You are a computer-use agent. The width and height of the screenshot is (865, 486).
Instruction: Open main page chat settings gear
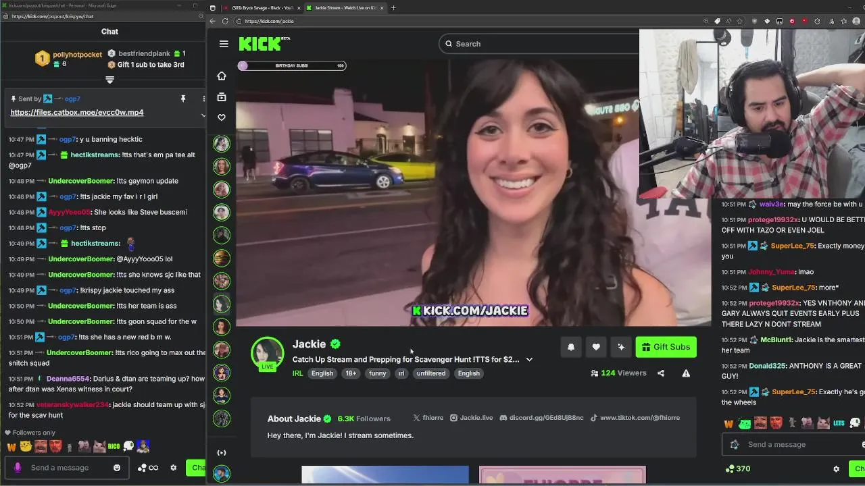click(836, 469)
